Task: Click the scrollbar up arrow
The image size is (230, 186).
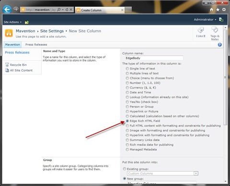Action: 225,28
